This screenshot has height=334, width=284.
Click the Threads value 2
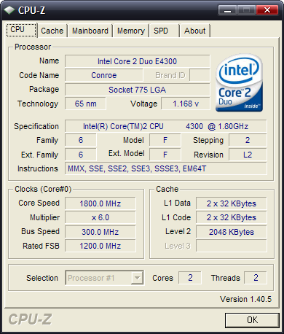(256, 278)
